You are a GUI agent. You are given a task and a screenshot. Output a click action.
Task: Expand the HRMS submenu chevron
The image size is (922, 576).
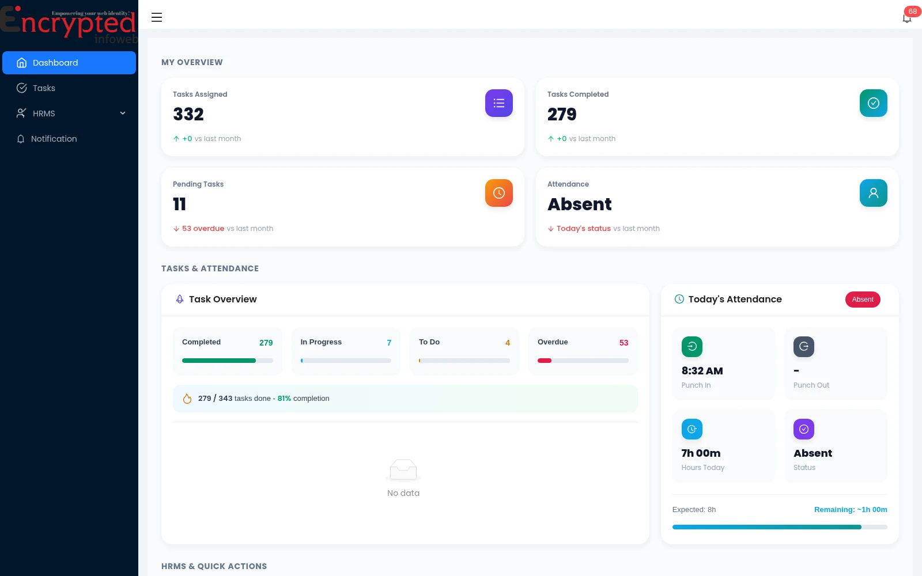123,113
